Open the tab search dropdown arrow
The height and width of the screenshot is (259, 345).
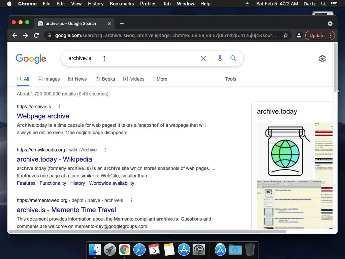coord(330,24)
